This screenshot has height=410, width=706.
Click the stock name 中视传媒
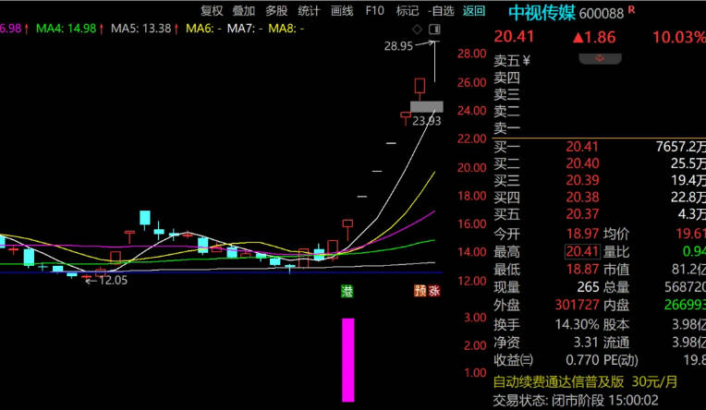[542, 13]
